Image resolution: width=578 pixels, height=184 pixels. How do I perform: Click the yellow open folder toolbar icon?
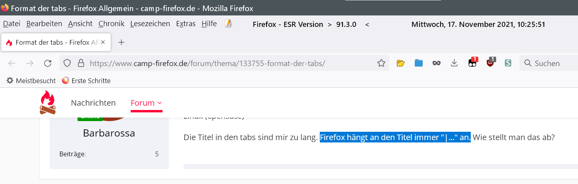[400, 63]
